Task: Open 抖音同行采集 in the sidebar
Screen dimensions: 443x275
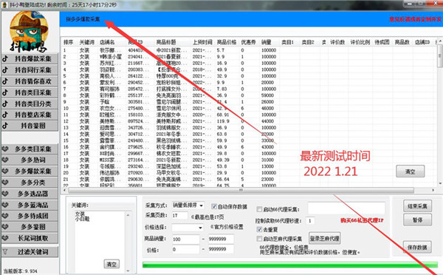Action: click(30, 70)
